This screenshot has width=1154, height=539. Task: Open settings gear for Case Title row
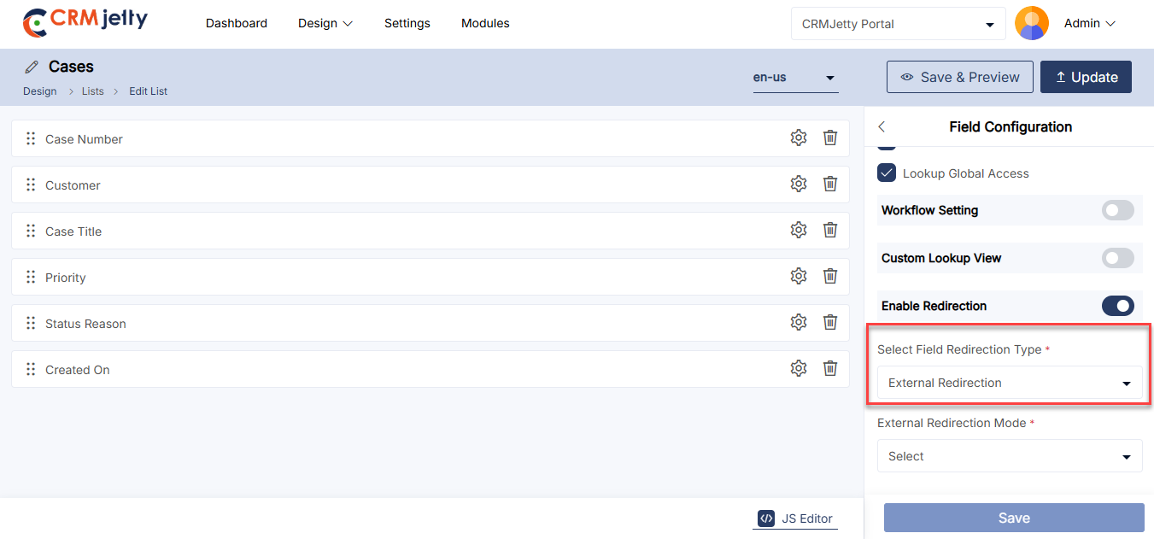(798, 231)
